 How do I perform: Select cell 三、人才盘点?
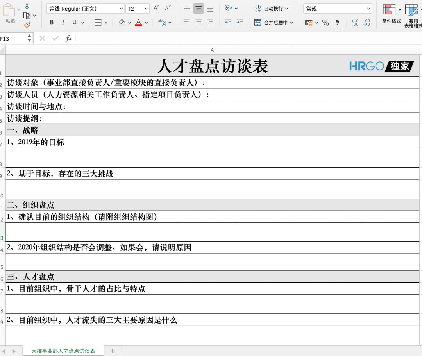[x=212, y=277]
